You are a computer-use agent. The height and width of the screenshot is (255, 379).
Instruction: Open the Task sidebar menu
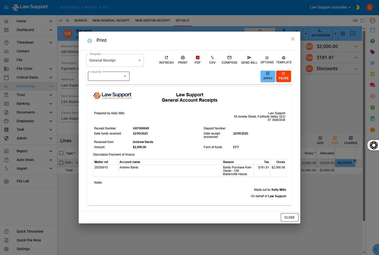[28, 129]
